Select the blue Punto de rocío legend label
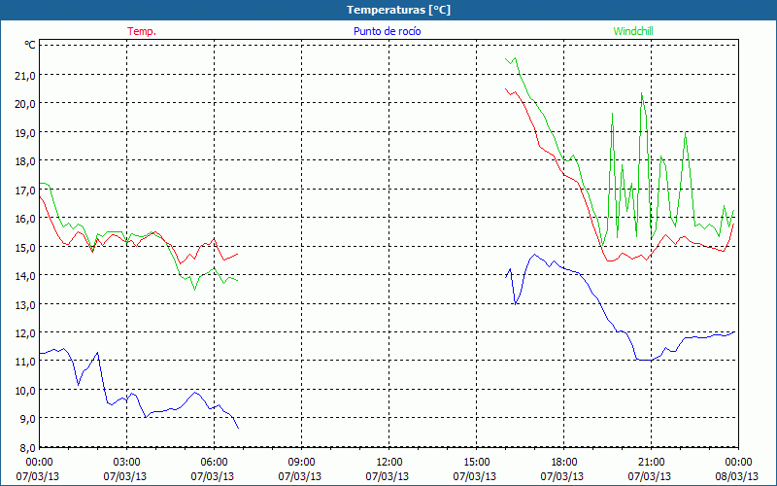 click(387, 31)
